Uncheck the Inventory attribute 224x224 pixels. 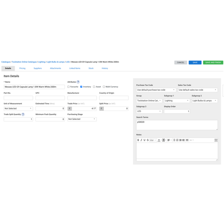coord(81,87)
